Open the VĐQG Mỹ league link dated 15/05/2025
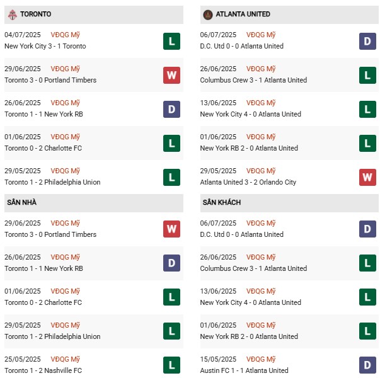The image size is (380, 378). (261, 359)
